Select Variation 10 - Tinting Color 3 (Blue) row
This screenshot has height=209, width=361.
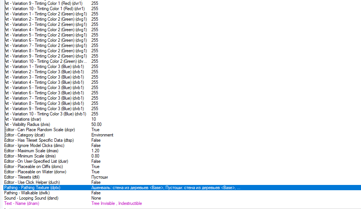coord(182,114)
